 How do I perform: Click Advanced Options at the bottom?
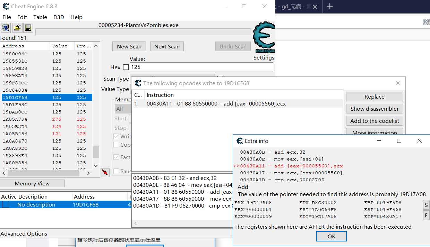[x=24, y=234]
